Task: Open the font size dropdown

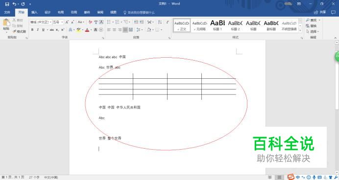Action: click(x=62, y=22)
